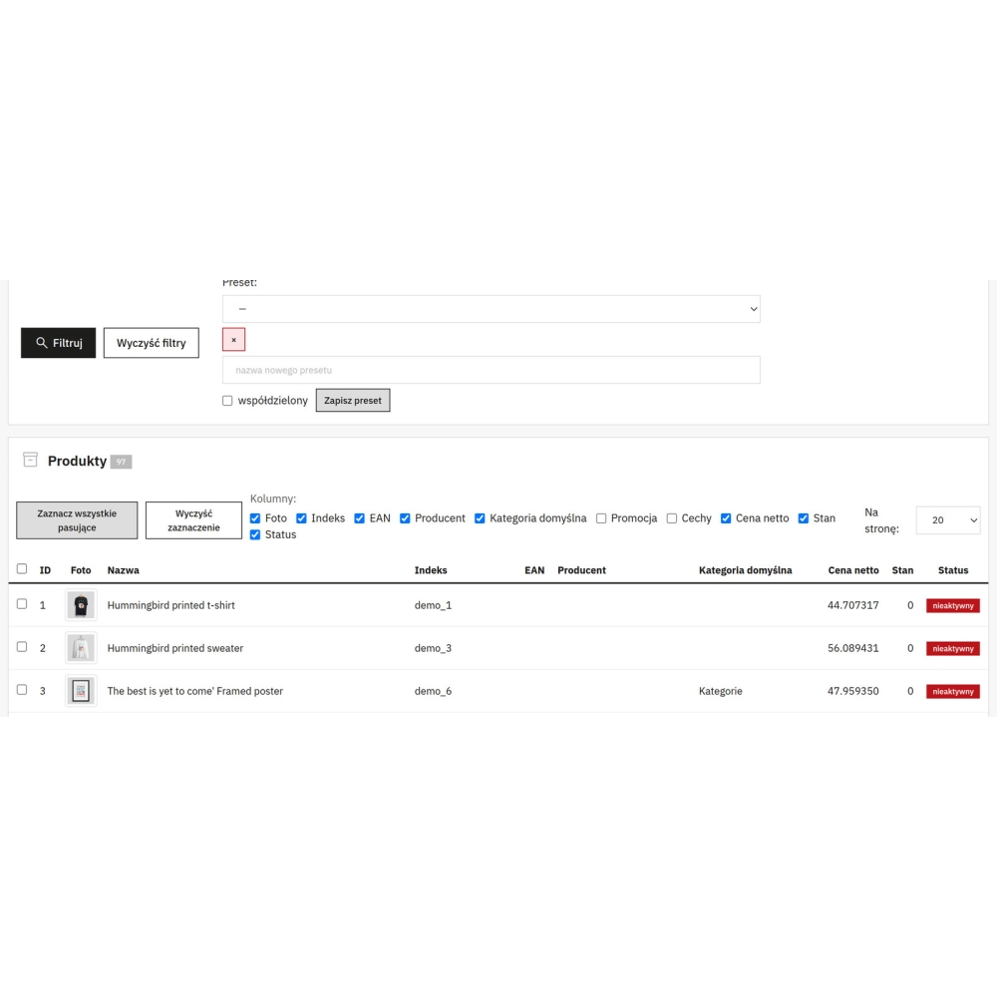This screenshot has width=997, height=997.
Task: Click the red X delete preset button
Action: [233, 340]
